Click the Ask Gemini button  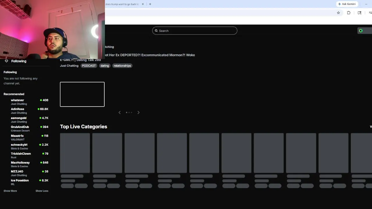[347, 4]
